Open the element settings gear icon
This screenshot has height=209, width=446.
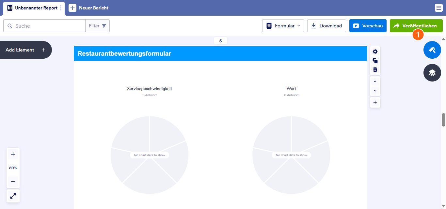375,52
